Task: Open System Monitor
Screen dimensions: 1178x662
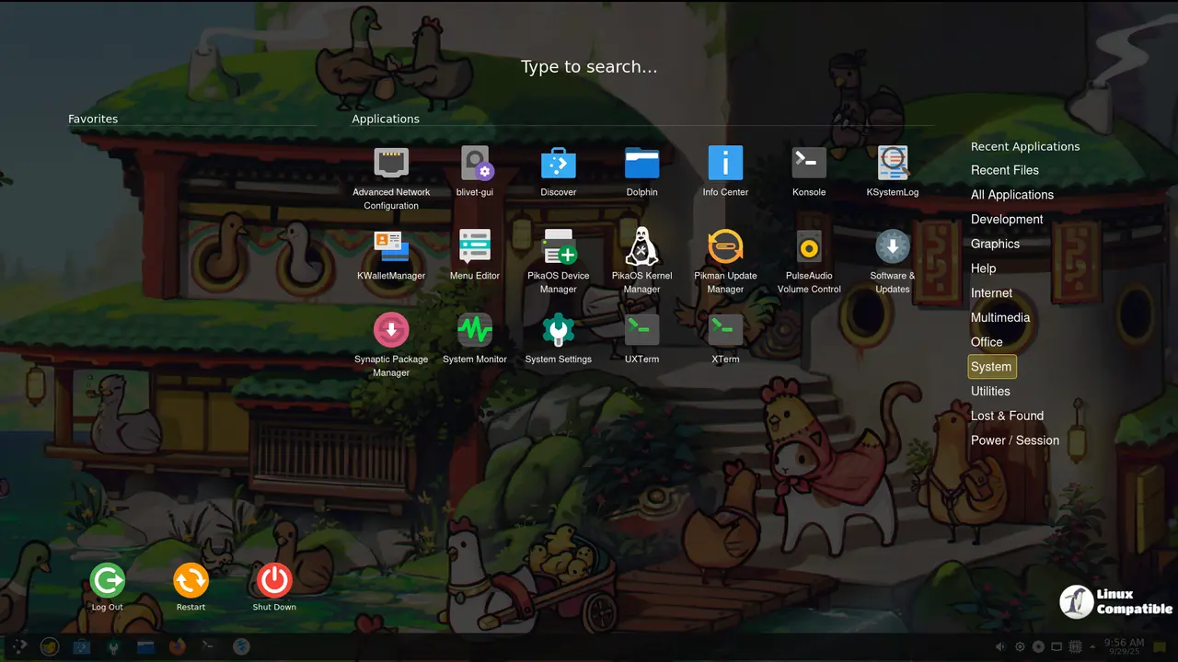Action: [x=475, y=330]
